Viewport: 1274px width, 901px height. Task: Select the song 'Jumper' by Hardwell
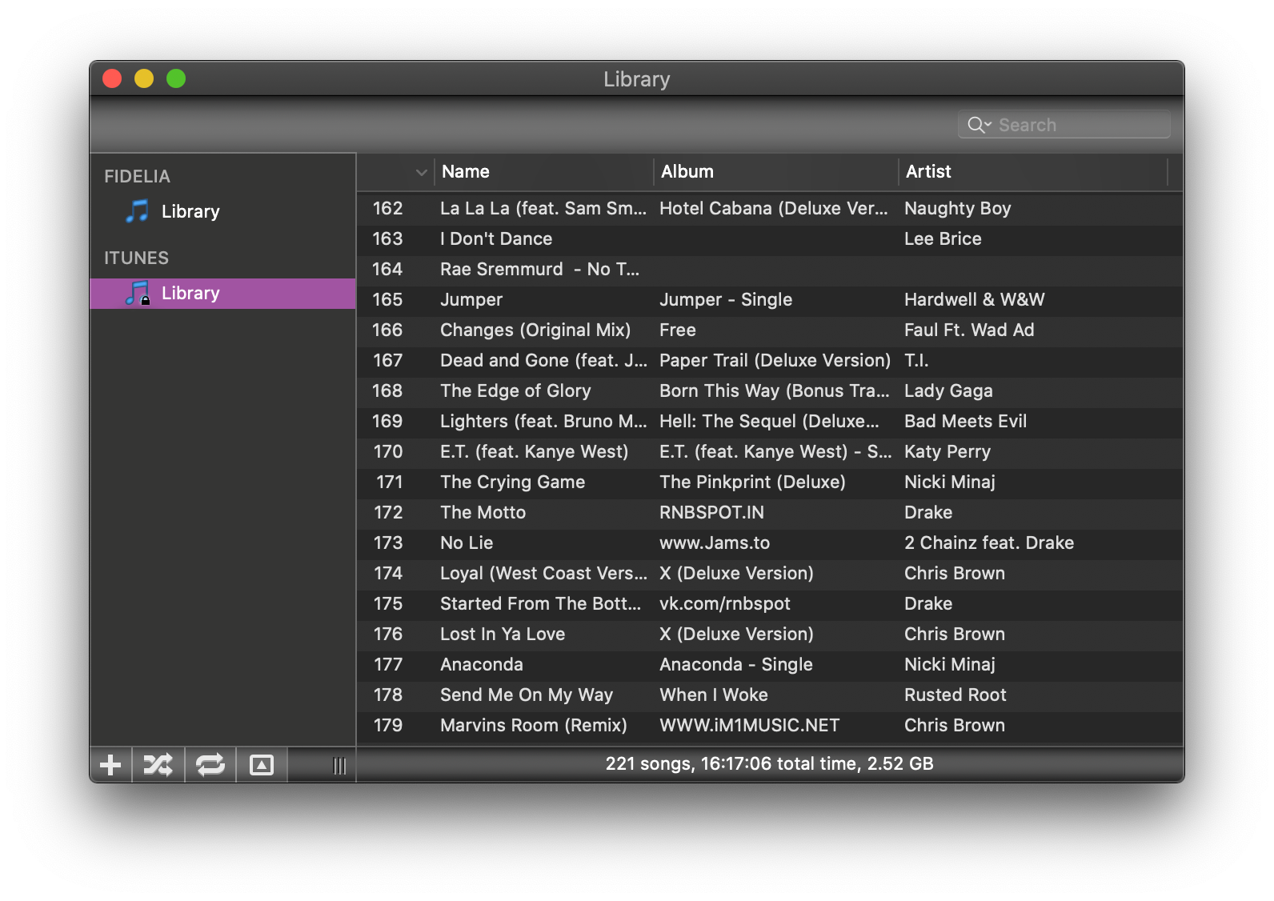click(x=471, y=299)
